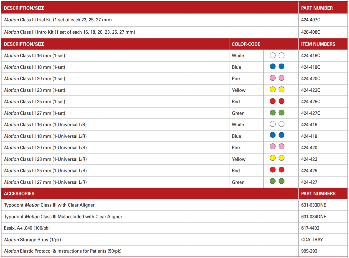This screenshot has height=258, width=349.
Task: Select Motion Class III 25 mm (1-Universal L/R)
Action: (x=45, y=171)
